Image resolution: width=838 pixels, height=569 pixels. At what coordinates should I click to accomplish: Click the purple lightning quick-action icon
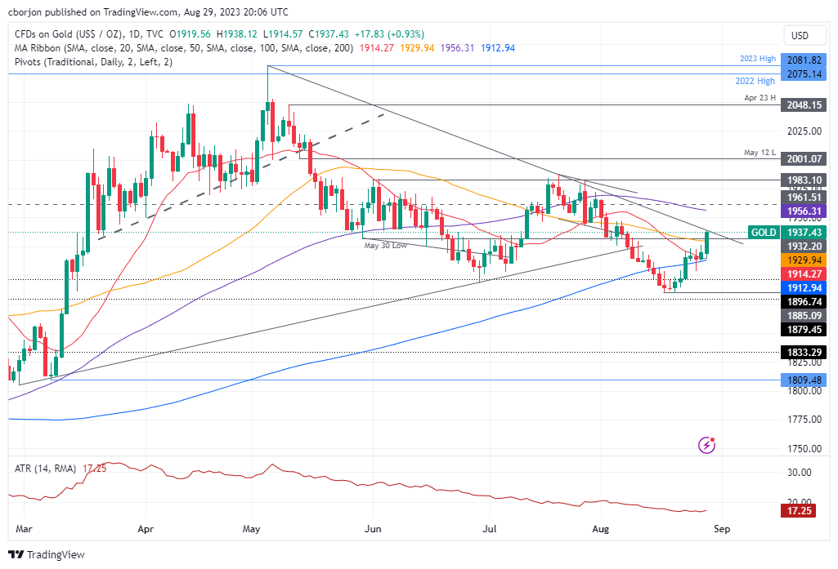pyautogui.click(x=705, y=444)
